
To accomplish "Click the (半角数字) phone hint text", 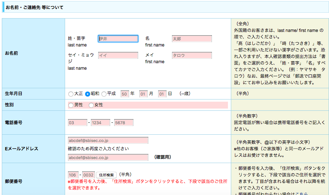I will point(247,116).
